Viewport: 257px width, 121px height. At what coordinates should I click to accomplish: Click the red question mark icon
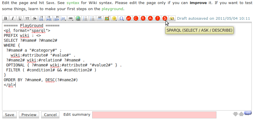coord(158,18)
